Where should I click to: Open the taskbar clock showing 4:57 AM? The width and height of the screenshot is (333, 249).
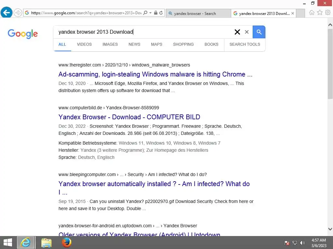tap(319, 243)
